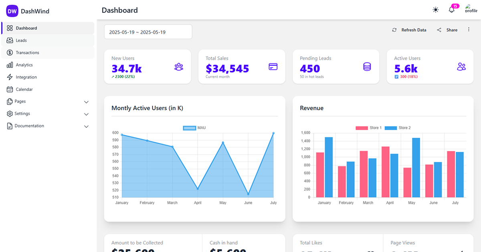
Task: Click the June data point on MAU line
Action: point(248,194)
